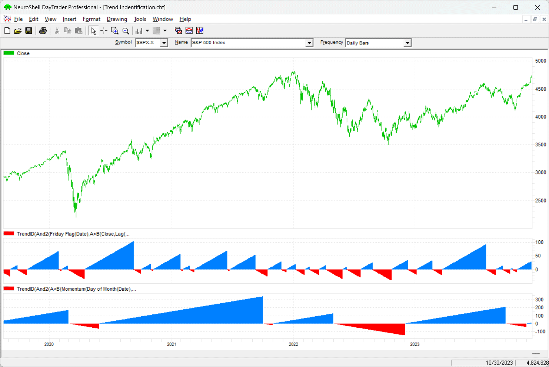The height and width of the screenshot is (367, 549).
Task: Minimize the NeuroShell DayTrader window
Action: tap(494, 7)
